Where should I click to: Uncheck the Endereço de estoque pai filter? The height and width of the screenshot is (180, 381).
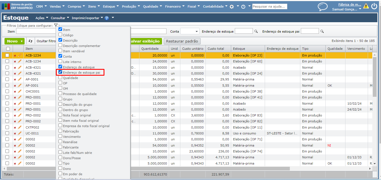(x=60, y=72)
